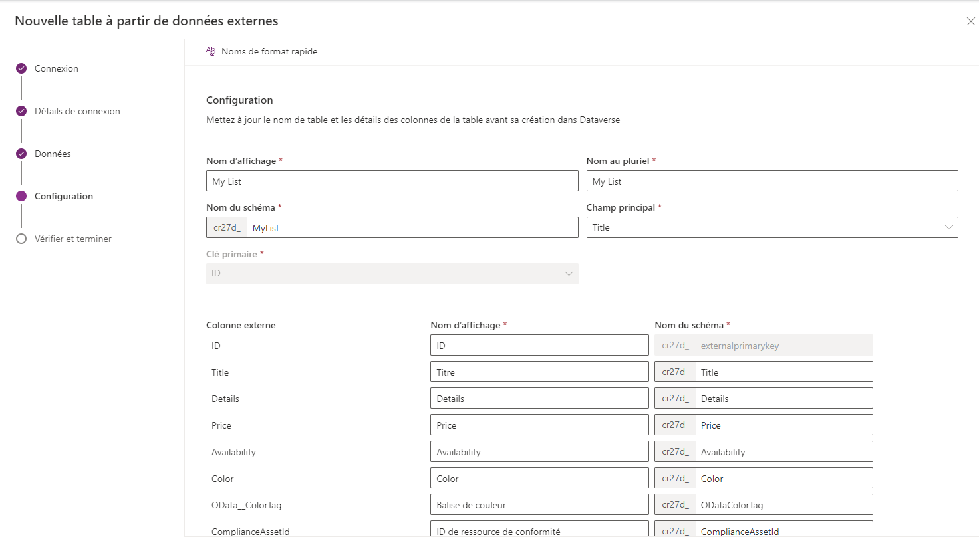
Task: Go to the Données step
Action: [53, 154]
